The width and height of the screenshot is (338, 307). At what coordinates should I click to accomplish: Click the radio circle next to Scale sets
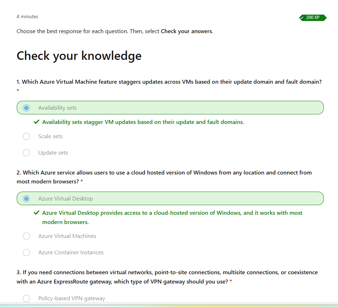pyautogui.click(x=26, y=136)
